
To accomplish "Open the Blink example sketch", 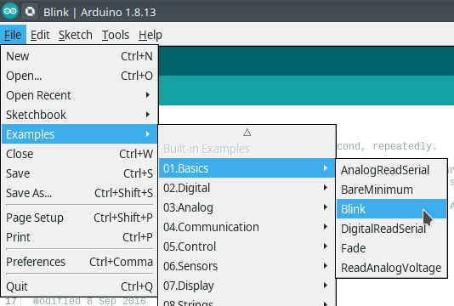I will pyautogui.click(x=391, y=209).
